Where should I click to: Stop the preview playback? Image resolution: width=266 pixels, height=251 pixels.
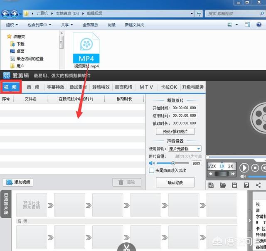(255, 168)
